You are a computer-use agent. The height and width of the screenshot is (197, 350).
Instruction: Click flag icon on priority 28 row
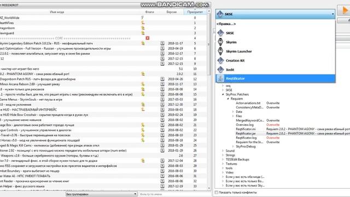(x=143, y=160)
